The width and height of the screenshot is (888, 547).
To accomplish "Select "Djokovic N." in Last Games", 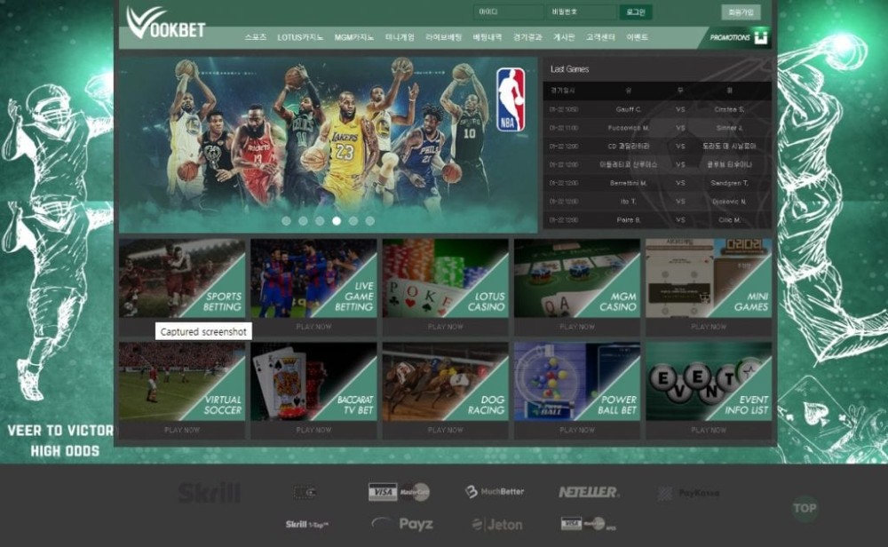I will pyautogui.click(x=729, y=202).
